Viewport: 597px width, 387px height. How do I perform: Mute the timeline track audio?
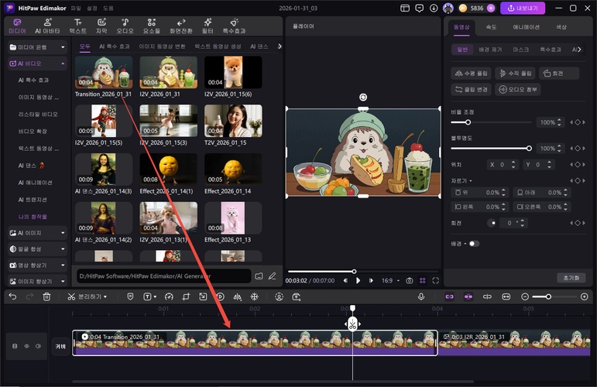37,346
